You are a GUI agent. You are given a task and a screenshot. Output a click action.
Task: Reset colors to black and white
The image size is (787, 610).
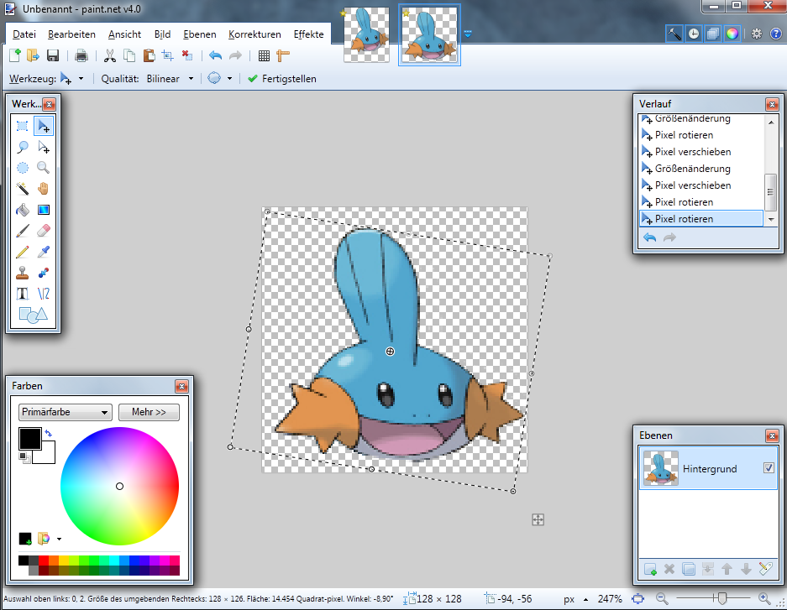coord(24,457)
